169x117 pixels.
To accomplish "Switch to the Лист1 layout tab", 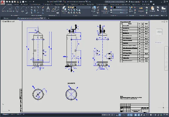I will pos(13,114).
